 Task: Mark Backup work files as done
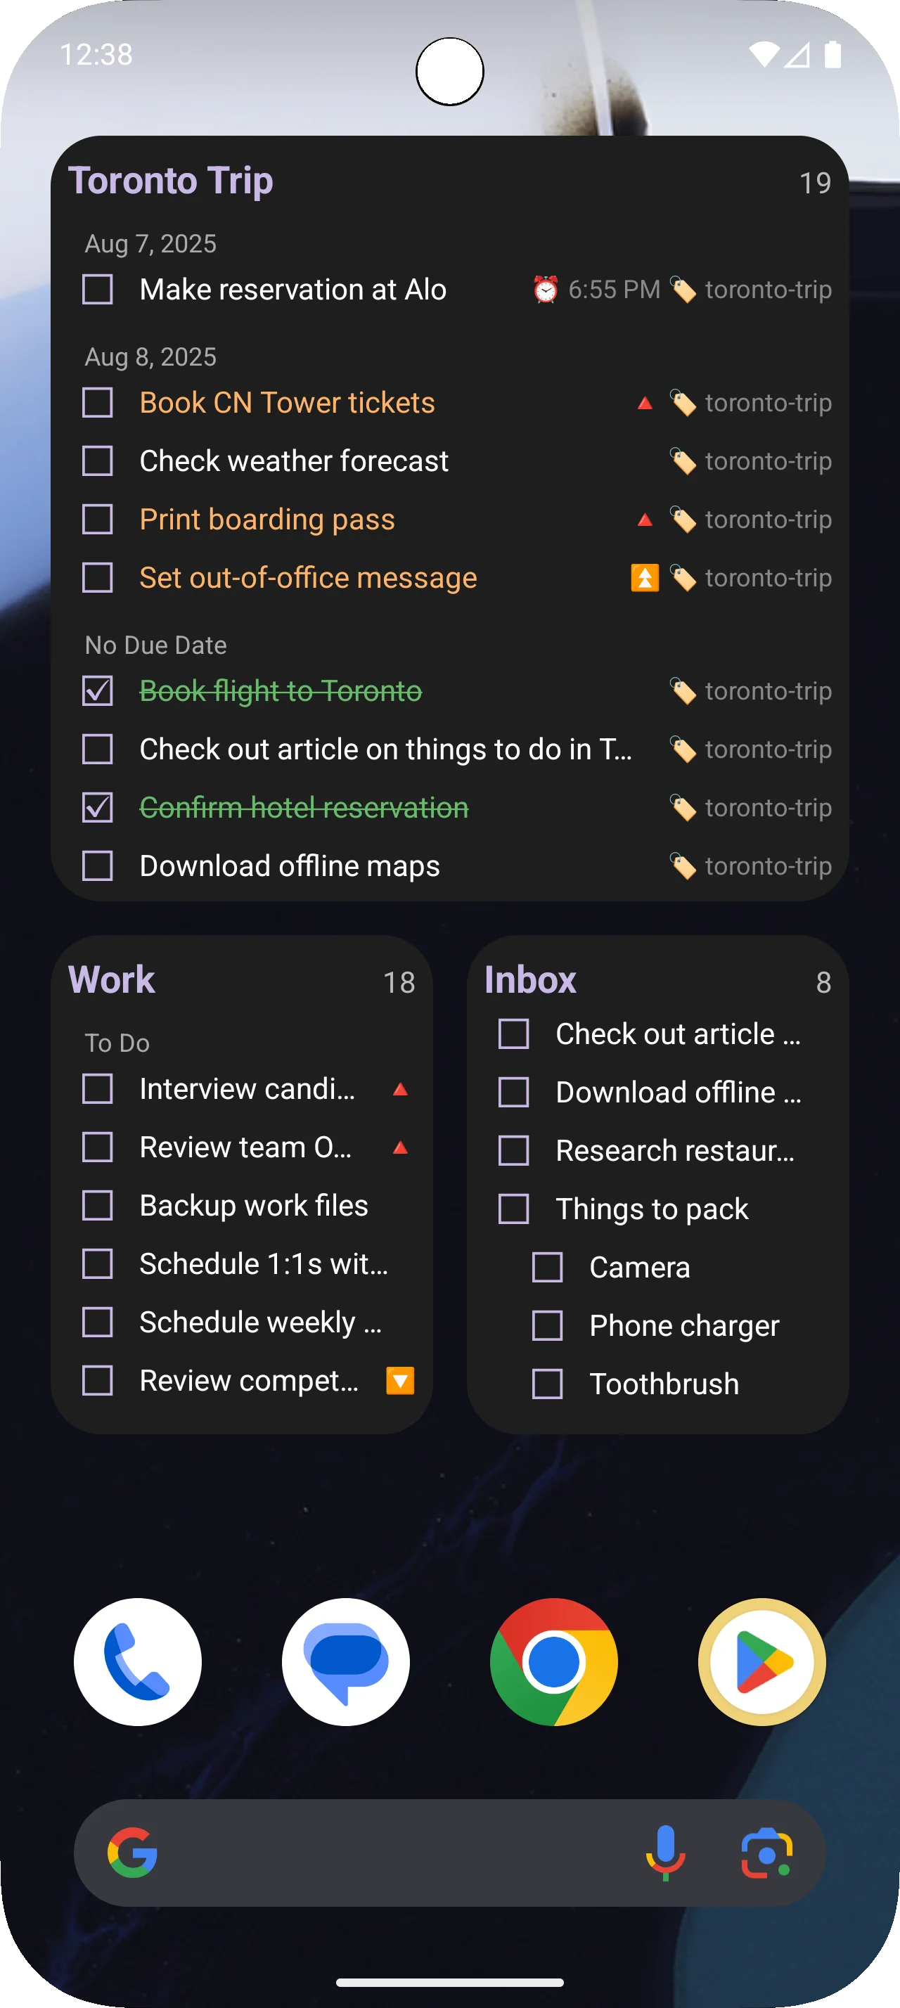coord(98,1206)
